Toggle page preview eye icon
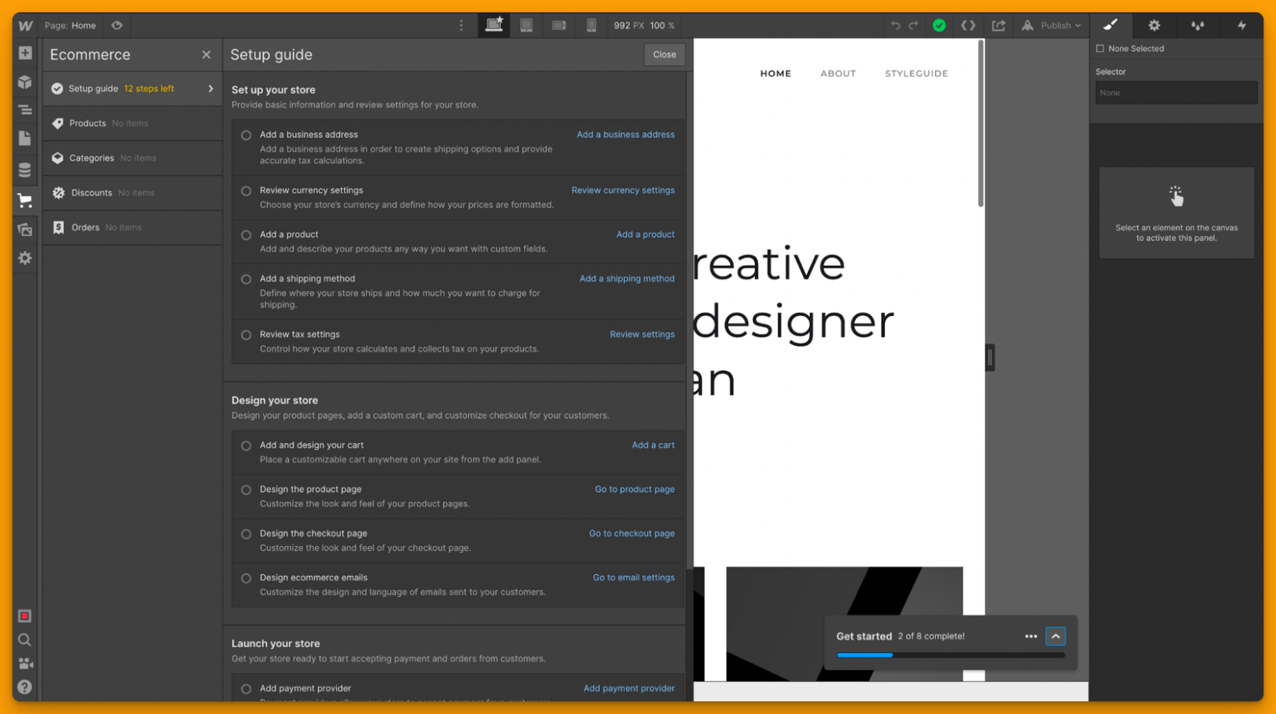Viewport: 1276px width, 714px height. point(117,26)
